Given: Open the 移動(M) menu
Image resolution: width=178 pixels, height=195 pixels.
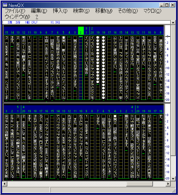Looking at the screenshot, I should coord(104,11).
